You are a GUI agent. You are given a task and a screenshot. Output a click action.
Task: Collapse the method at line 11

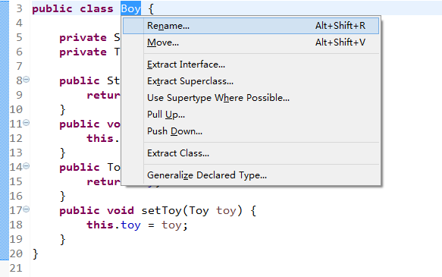[27, 123]
